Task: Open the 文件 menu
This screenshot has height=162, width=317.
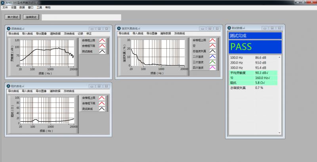Action: pos(5,8)
